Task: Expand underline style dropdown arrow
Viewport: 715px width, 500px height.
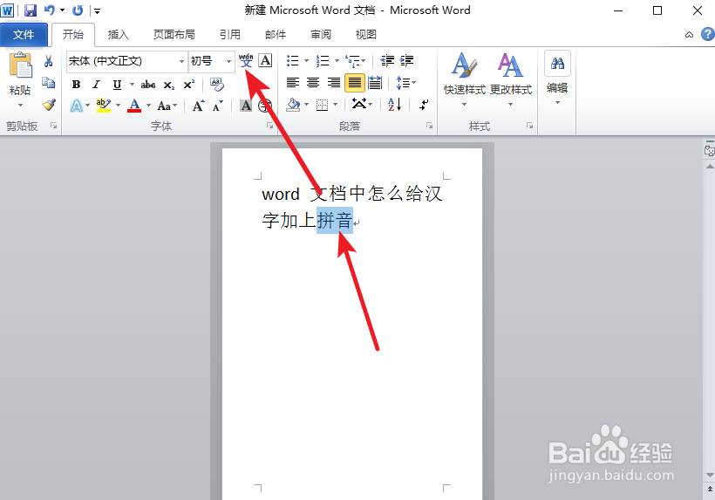Action: point(132,85)
